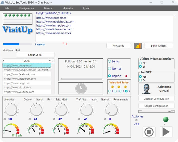This screenshot has width=178, height=142.
Task: Adjust the Traf. Nac. — Intern knob
Action: (x=86, y=110)
